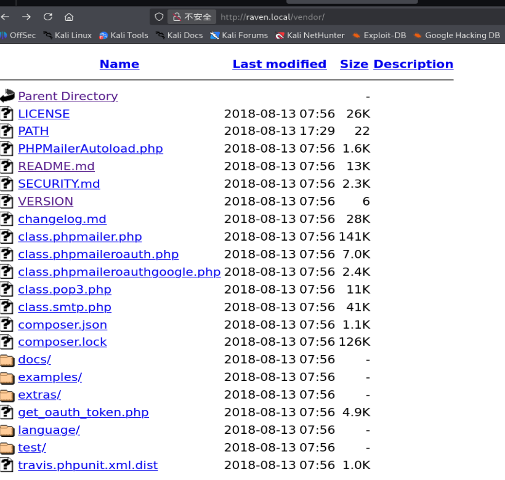Open class.phpmaileroauthgoogle.php
This screenshot has height=480, width=505.
click(x=119, y=272)
